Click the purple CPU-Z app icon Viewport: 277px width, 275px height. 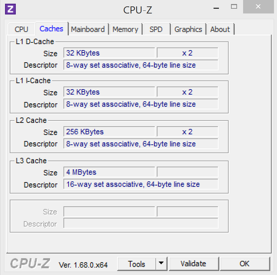tap(10, 9)
